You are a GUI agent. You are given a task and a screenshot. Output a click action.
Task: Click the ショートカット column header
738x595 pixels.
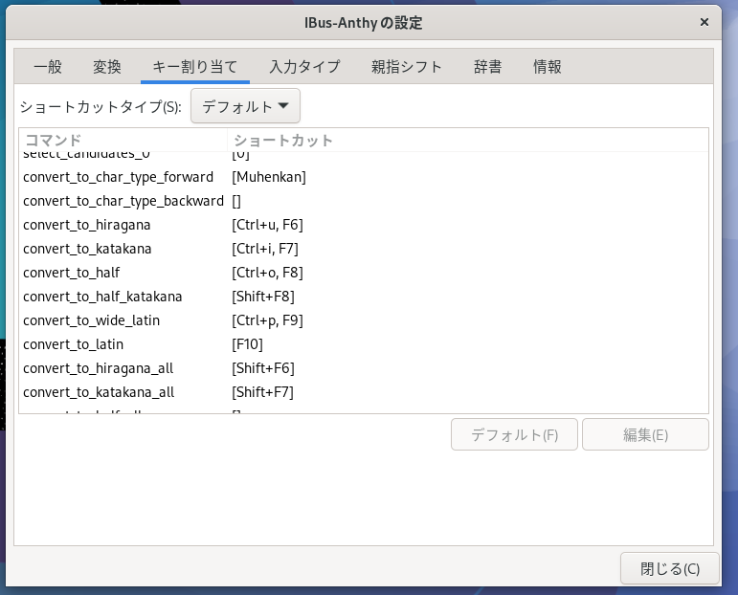click(468, 141)
